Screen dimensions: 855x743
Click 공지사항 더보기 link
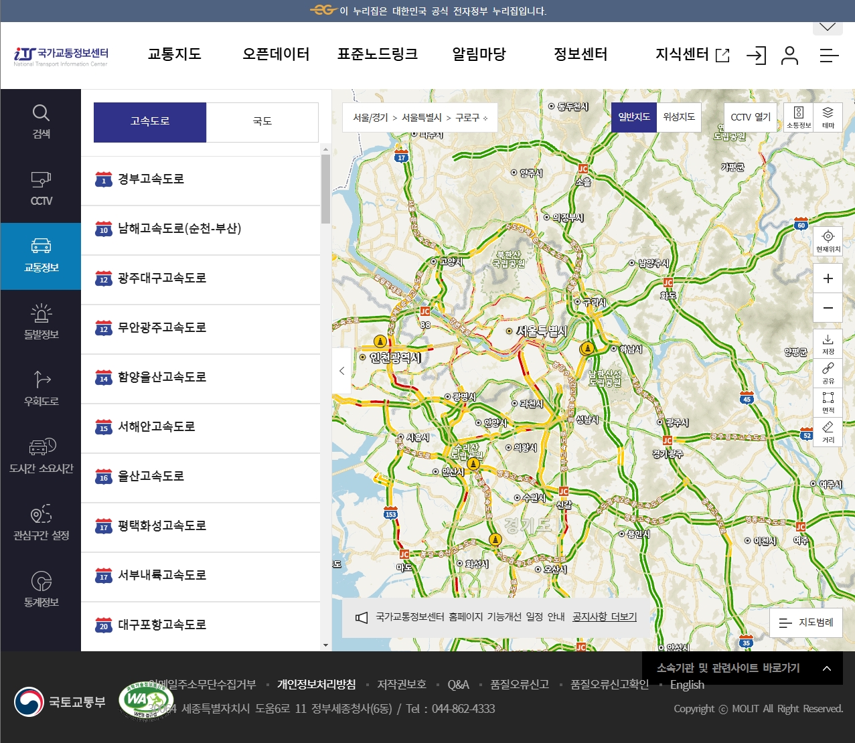[605, 617]
